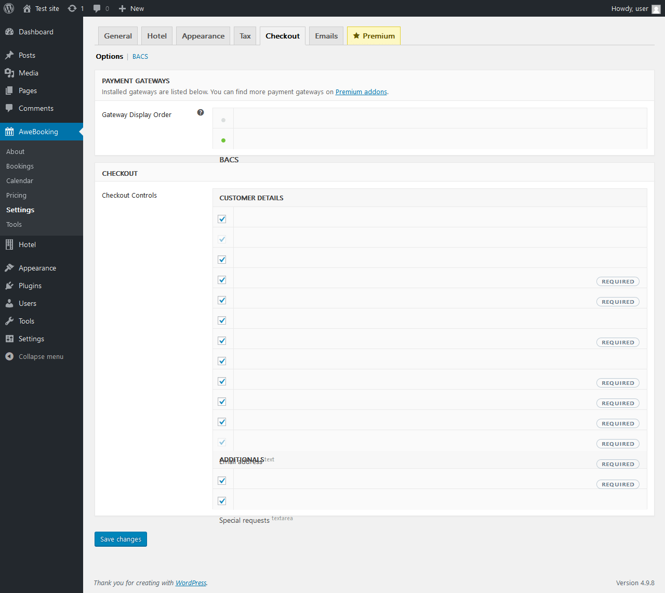Click the WordPress logo in admin bar
The image size is (665, 593).
tap(9, 8)
